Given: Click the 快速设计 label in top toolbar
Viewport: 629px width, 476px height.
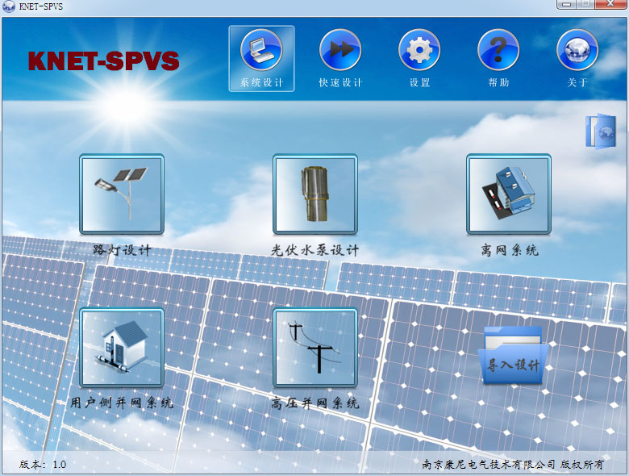Looking at the screenshot, I should tap(340, 83).
